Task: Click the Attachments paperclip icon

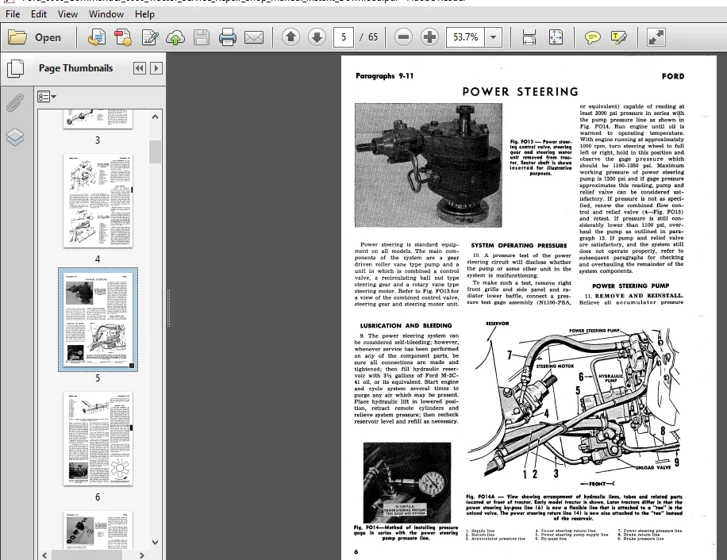Action: click(15, 102)
